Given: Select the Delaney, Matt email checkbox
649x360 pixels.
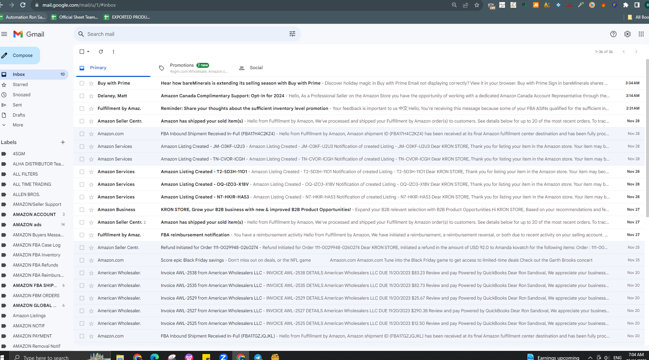Looking at the screenshot, I should pyautogui.click(x=82, y=96).
